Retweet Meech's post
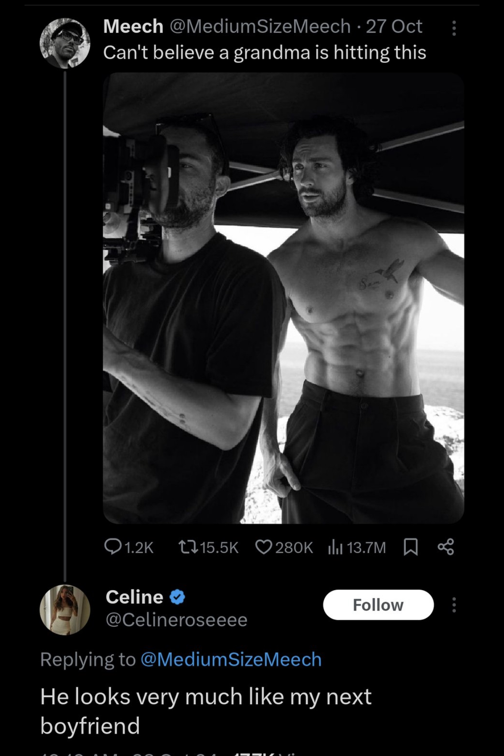 tap(188, 547)
